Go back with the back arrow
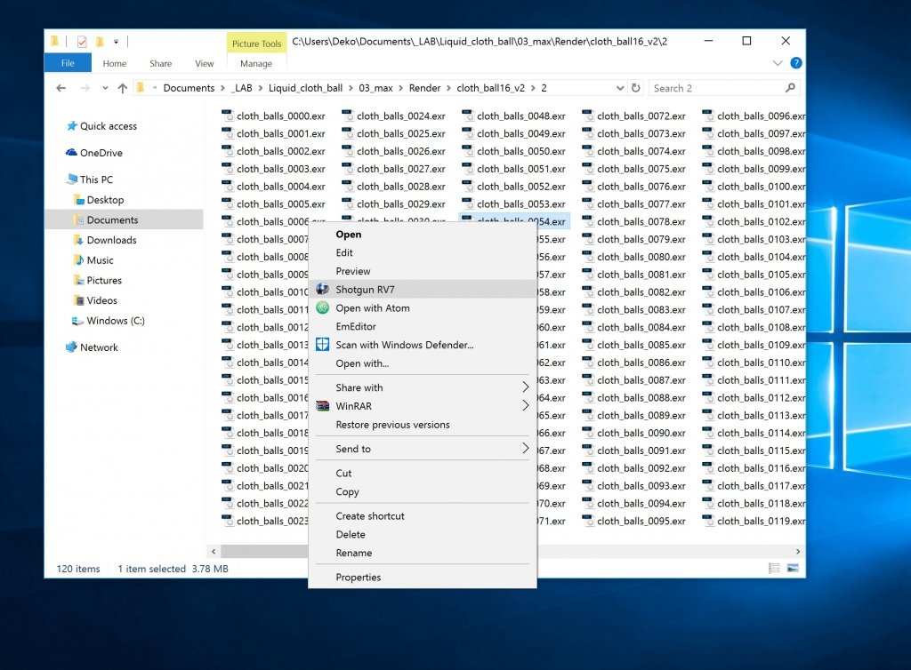Viewport: 911px width, 670px height. (61, 88)
